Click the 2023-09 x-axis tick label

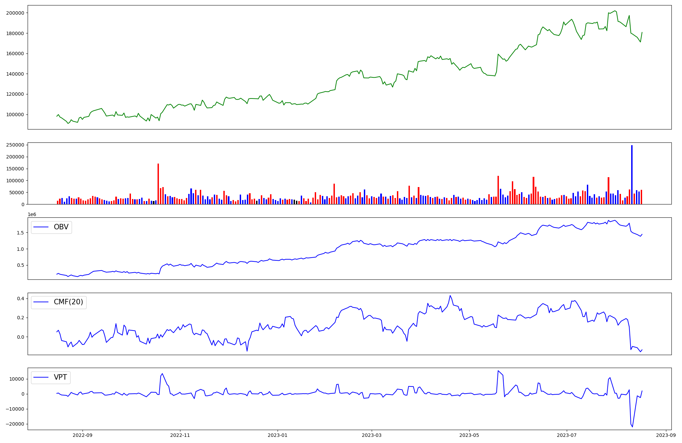666,435
